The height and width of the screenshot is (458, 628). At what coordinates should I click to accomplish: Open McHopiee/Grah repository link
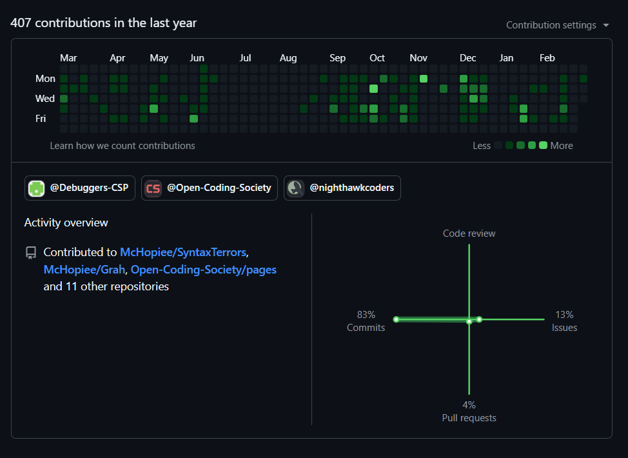click(84, 269)
